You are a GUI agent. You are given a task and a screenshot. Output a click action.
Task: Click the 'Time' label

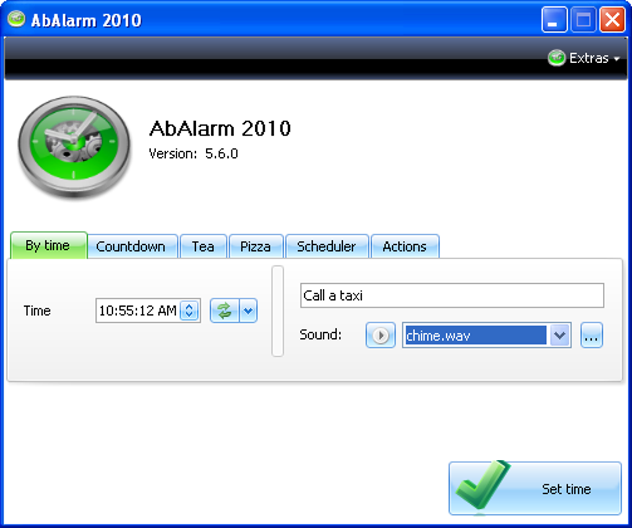click(37, 310)
